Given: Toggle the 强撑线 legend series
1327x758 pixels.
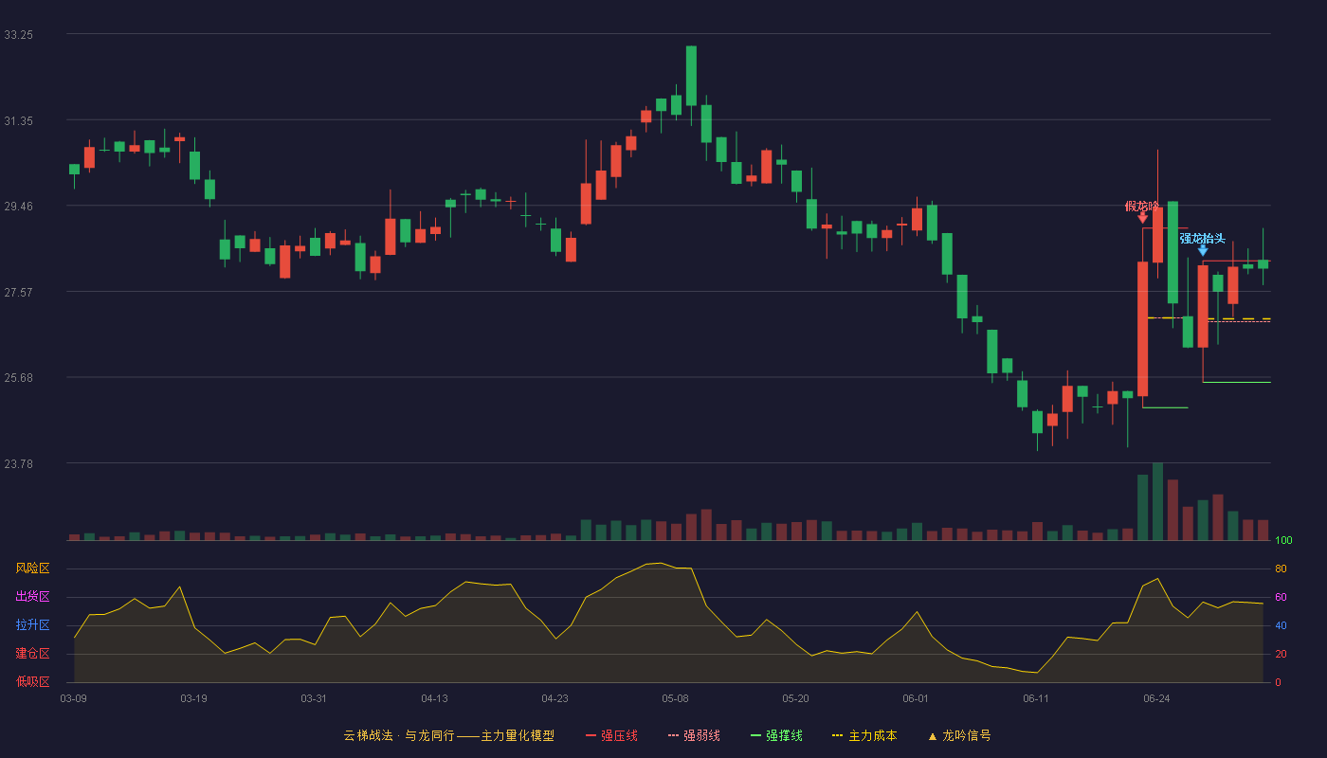Looking at the screenshot, I should coord(776,735).
